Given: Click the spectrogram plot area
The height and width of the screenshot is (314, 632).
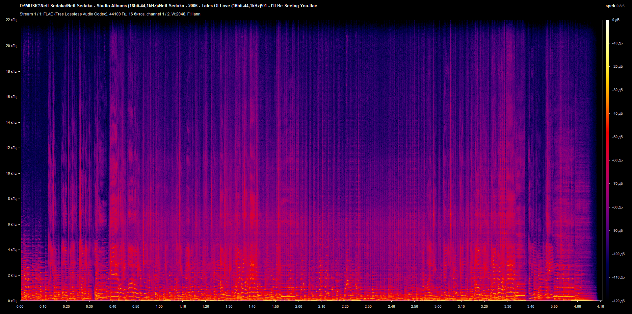Looking at the screenshot, I should (311, 160).
